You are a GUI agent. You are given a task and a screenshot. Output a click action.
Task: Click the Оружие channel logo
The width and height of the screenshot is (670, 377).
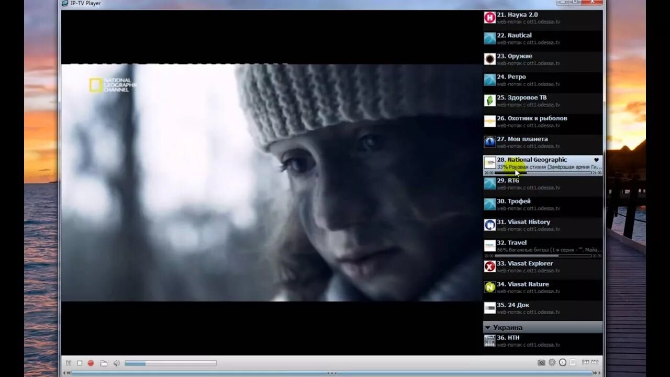(489, 59)
